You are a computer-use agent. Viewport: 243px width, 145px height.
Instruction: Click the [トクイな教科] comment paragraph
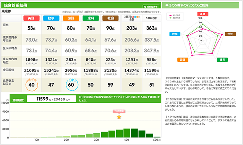(x=200, y=120)
